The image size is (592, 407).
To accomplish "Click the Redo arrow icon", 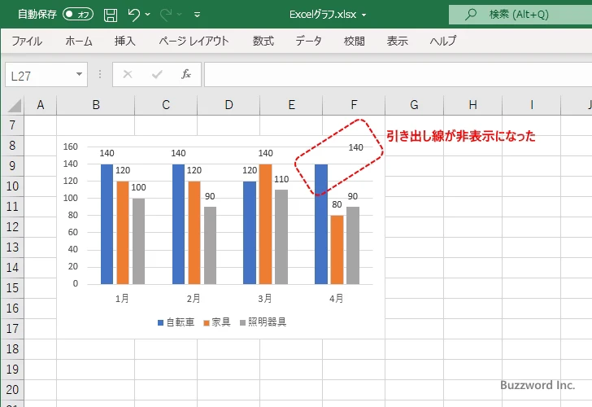I will pos(165,15).
